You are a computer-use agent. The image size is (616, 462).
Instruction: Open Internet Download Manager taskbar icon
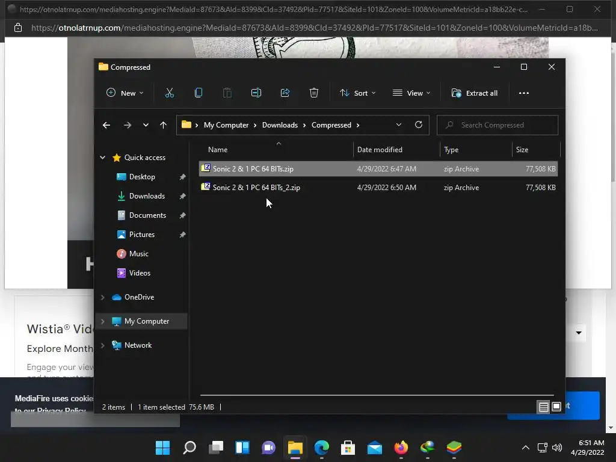coord(428,448)
